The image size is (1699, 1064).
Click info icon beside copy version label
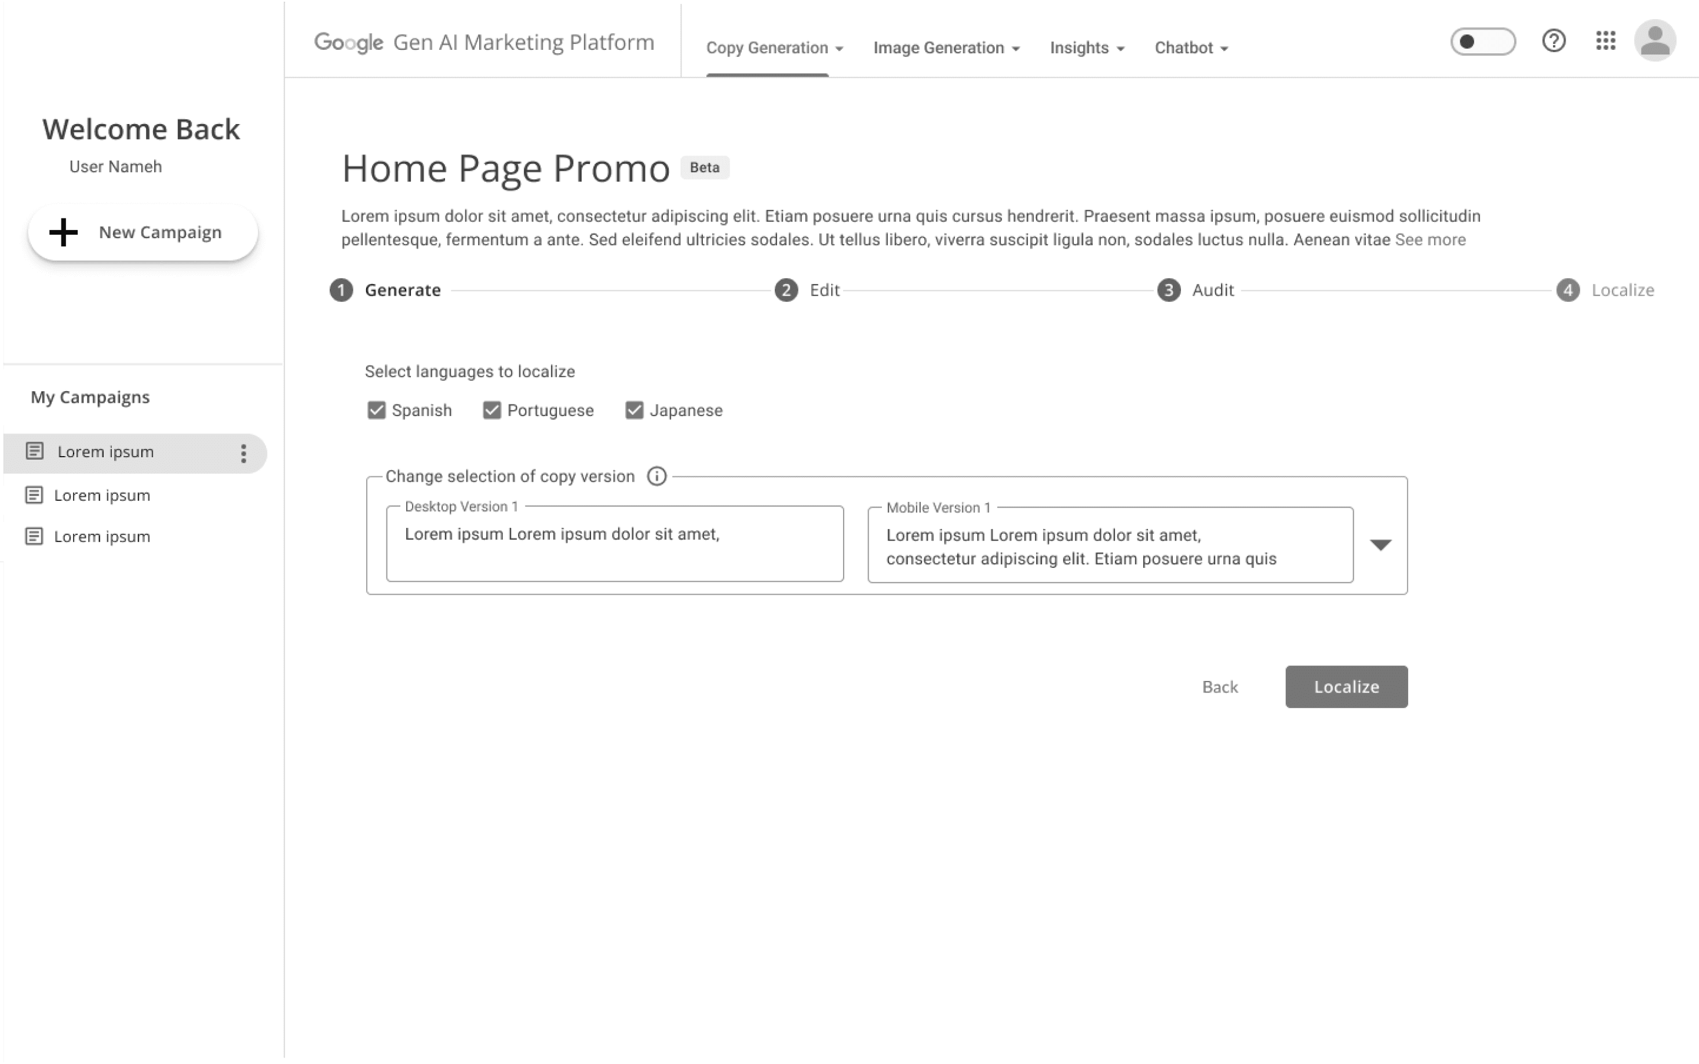(x=657, y=476)
